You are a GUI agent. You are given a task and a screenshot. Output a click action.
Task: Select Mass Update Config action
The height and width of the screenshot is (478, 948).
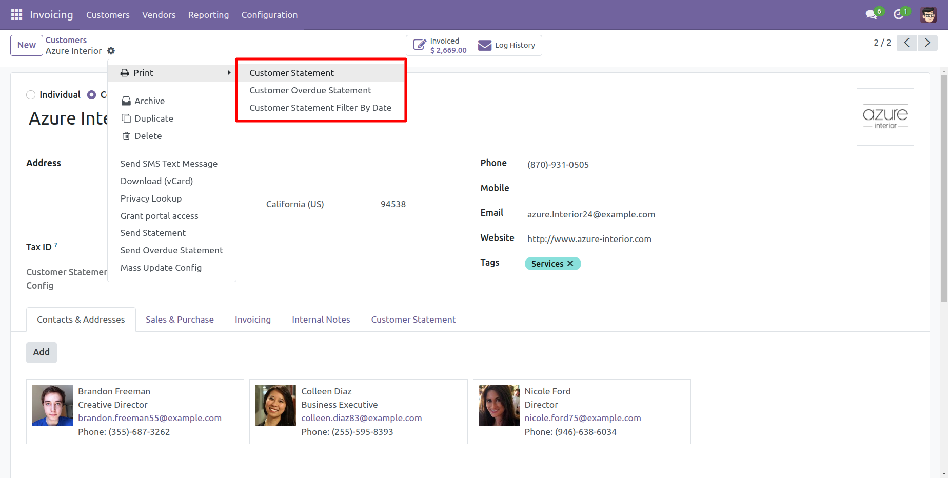point(172,268)
